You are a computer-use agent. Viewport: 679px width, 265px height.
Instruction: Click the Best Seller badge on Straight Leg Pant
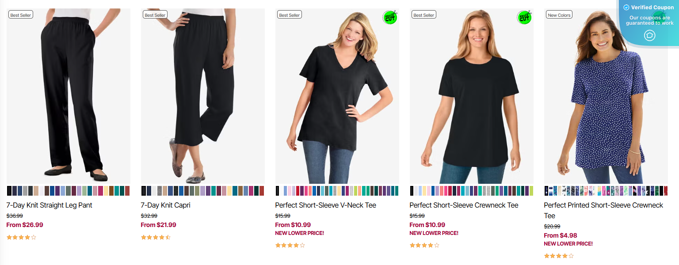[21, 14]
